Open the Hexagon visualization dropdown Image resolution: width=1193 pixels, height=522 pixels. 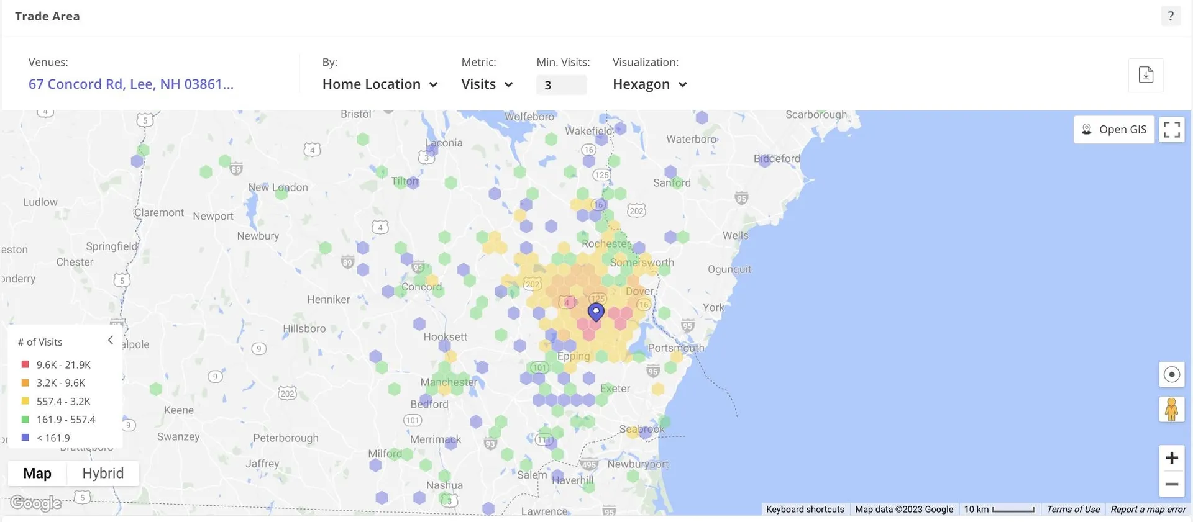(x=649, y=84)
